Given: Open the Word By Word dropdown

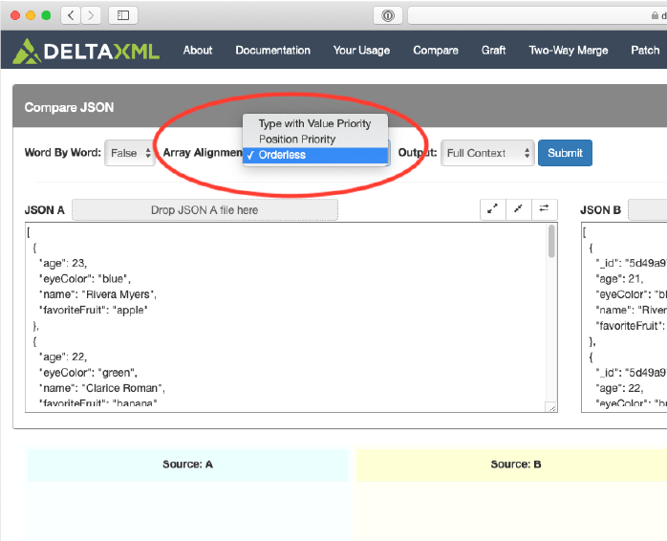Looking at the screenshot, I should click(131, 153).
